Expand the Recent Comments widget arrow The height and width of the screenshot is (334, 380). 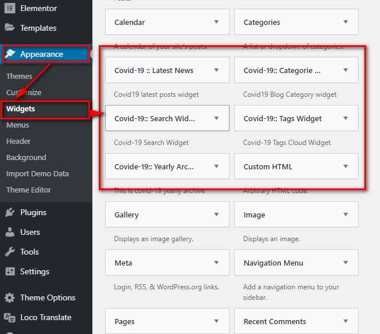(x=346, y=321)
